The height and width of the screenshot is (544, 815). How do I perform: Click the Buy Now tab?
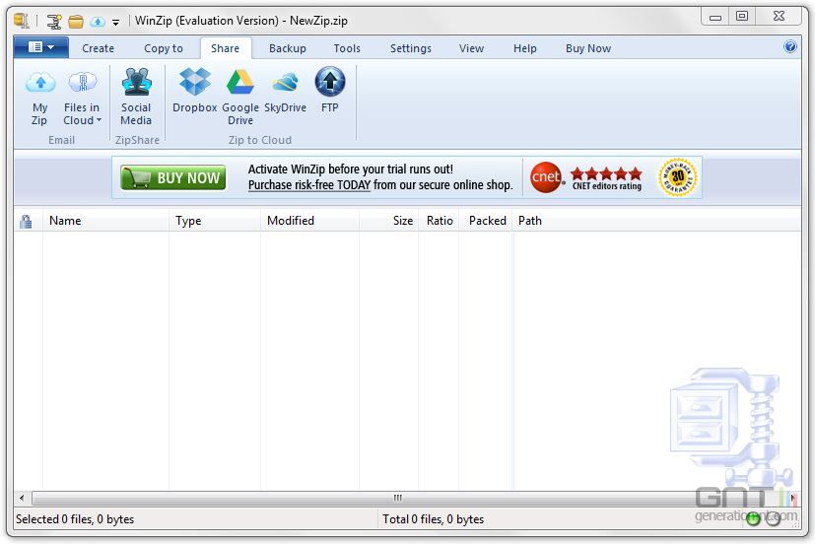click(588, 48)
